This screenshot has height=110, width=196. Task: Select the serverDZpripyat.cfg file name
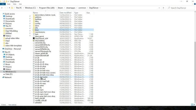(x=43, y=51)
